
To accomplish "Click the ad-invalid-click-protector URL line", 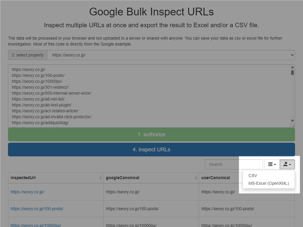I will (51, 117).
